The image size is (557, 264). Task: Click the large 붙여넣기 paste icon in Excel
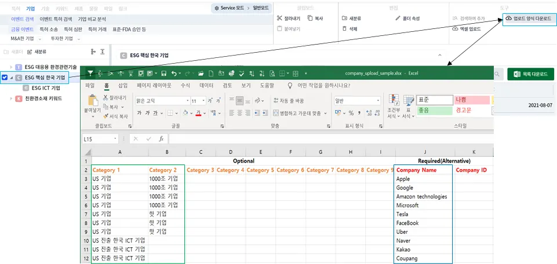pyautogui.click(x=93, y=101)
